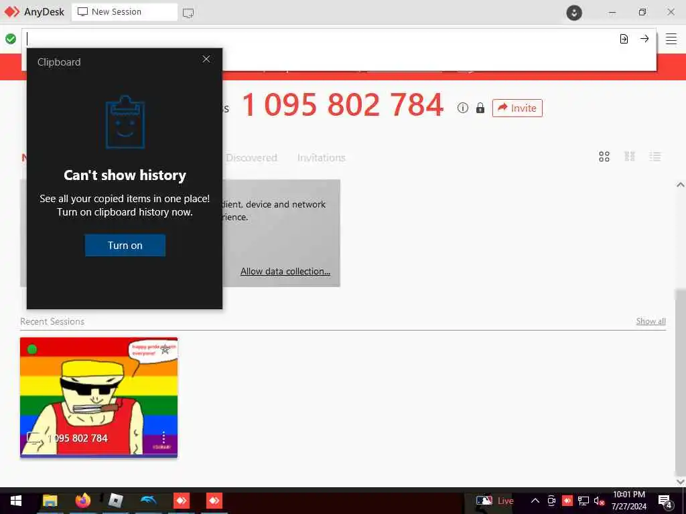
Task: Click the Invite button
Action: point(517,108)
